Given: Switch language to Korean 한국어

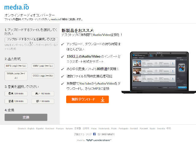Looking at the screenshot, I should 86,129.
